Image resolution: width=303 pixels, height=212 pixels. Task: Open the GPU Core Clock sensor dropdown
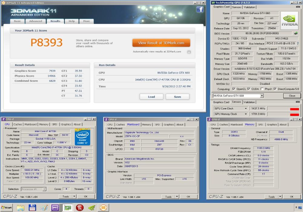(246, 108)
